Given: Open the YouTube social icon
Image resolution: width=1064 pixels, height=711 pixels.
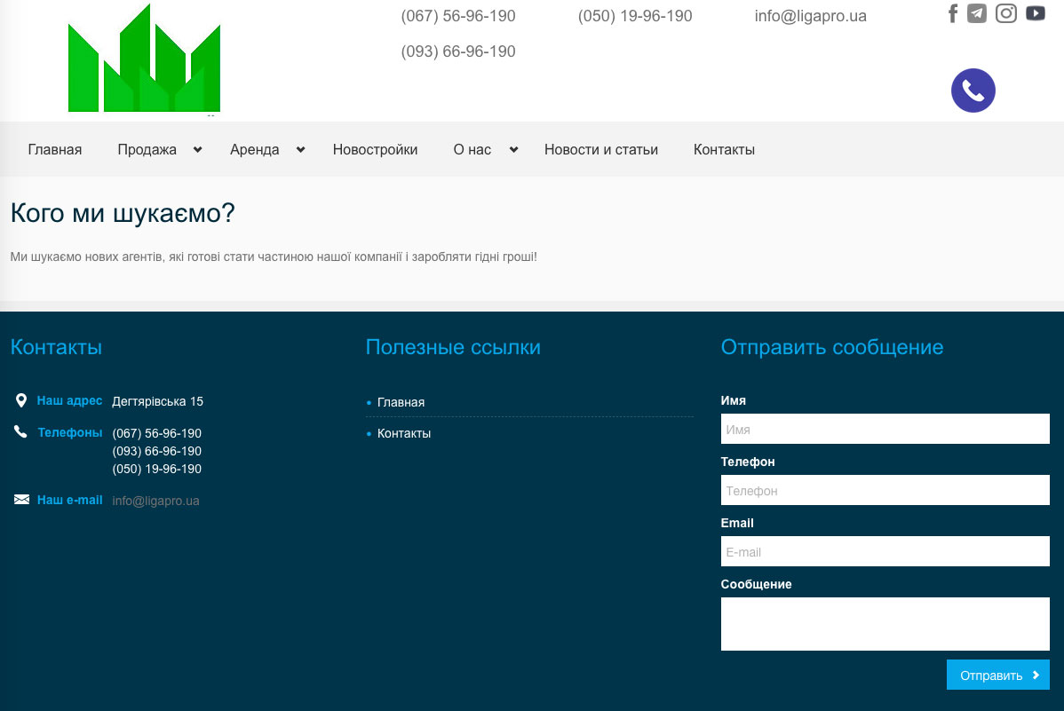Looking at the screenshot, I should point(1036,13).
